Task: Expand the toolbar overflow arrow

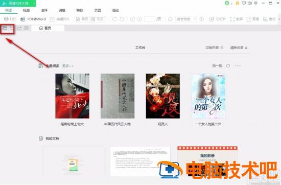Action: 279,19
